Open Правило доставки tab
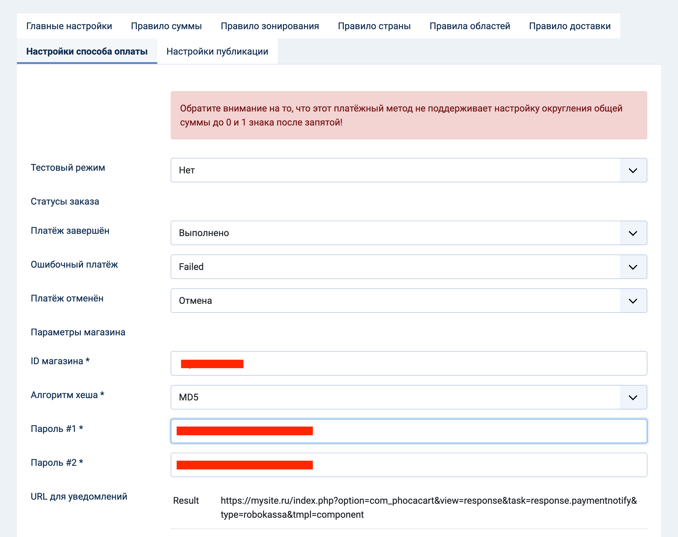The width and height of the screenshot is (678, 537). 569,26
